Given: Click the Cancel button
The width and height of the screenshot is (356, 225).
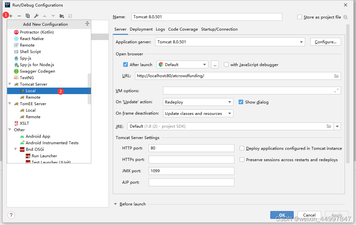Looking at the screenshot, I should pyautogui.click(x=309, y=215).
